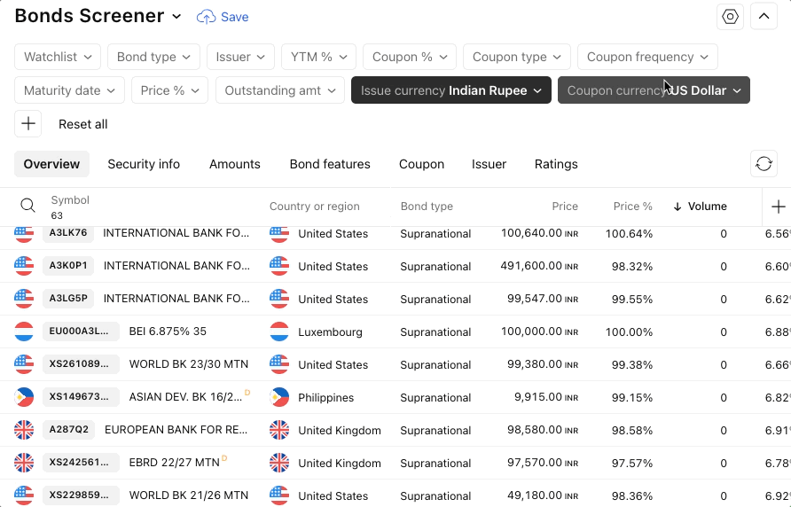Click the 97.57% price percent cell

pos(632,463)
